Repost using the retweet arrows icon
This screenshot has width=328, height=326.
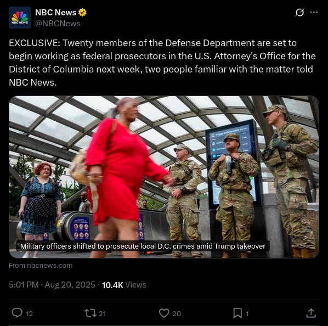pos(91,313)
